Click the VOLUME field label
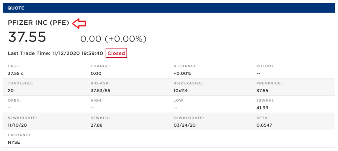 [266, 66]
